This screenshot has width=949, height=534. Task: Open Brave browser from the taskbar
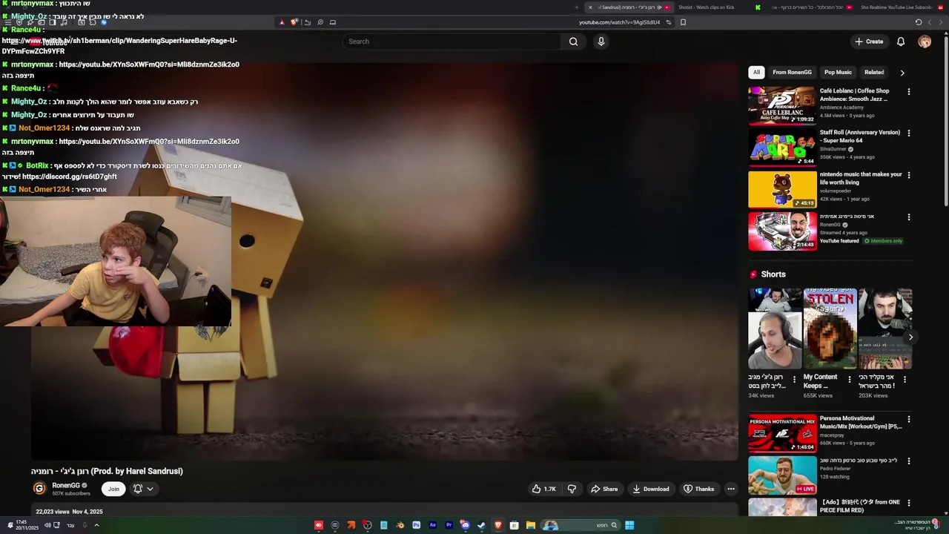click(x=498, y=525)
